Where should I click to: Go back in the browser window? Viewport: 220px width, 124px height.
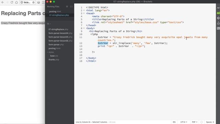(x=3, y=2)
